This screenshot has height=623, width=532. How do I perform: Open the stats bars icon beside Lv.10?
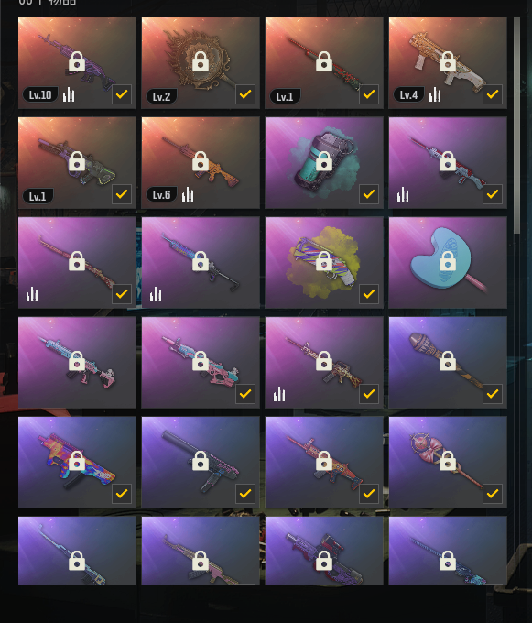(69, 94)
